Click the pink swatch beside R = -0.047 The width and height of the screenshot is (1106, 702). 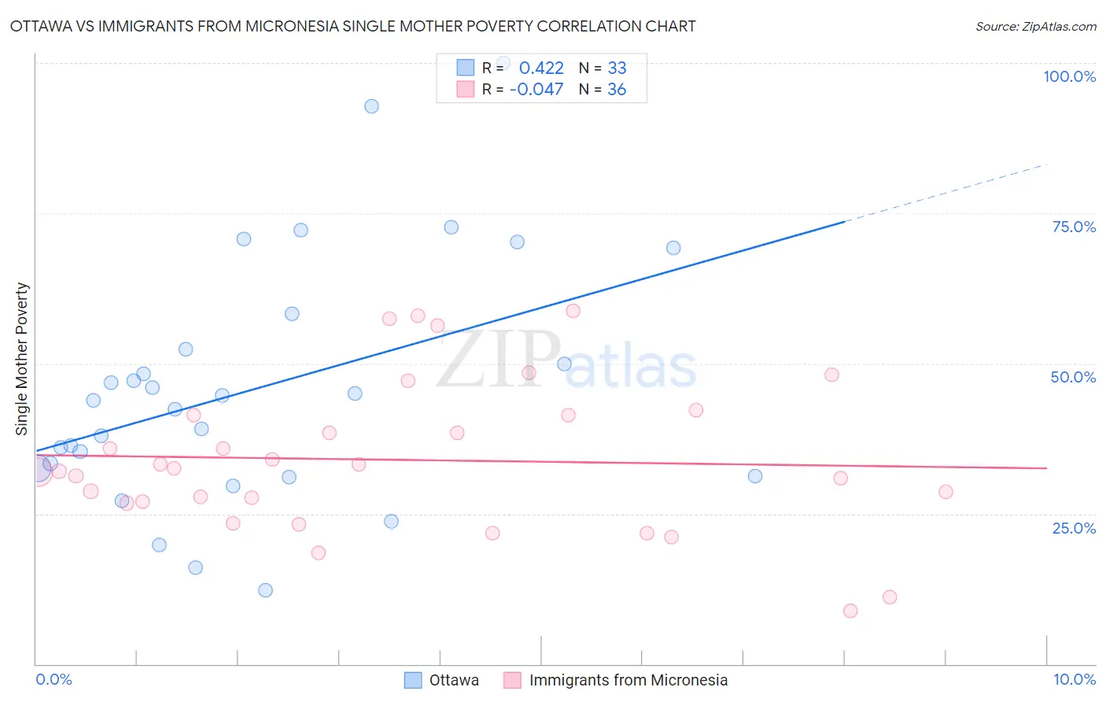coord(466,89)
